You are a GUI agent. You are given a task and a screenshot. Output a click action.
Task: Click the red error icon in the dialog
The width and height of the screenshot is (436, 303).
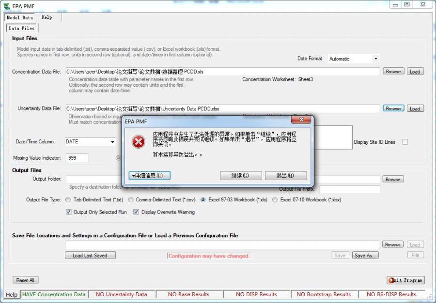click(x=139, y=142)
